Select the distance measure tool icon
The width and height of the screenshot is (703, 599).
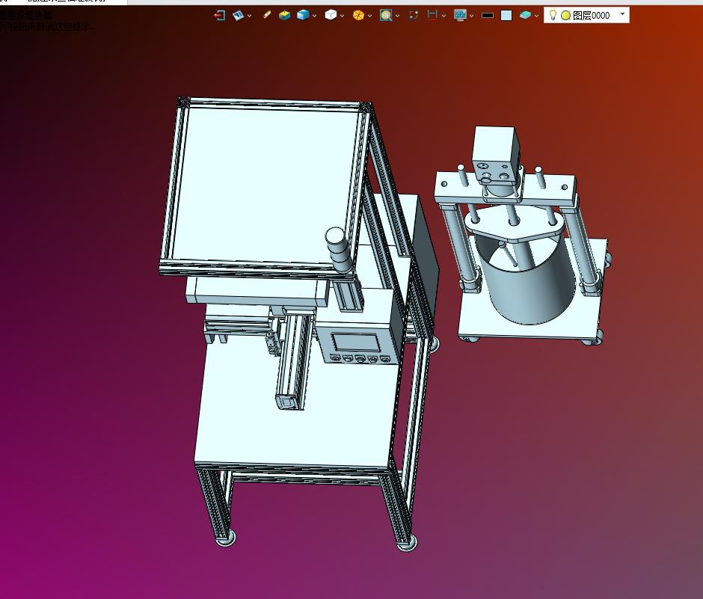tap(432, 15)
